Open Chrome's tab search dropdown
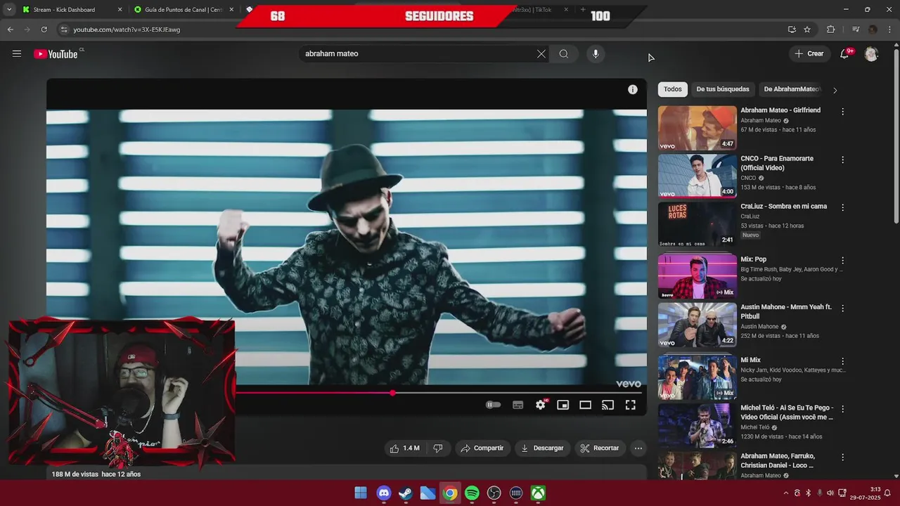 (9, 10)
